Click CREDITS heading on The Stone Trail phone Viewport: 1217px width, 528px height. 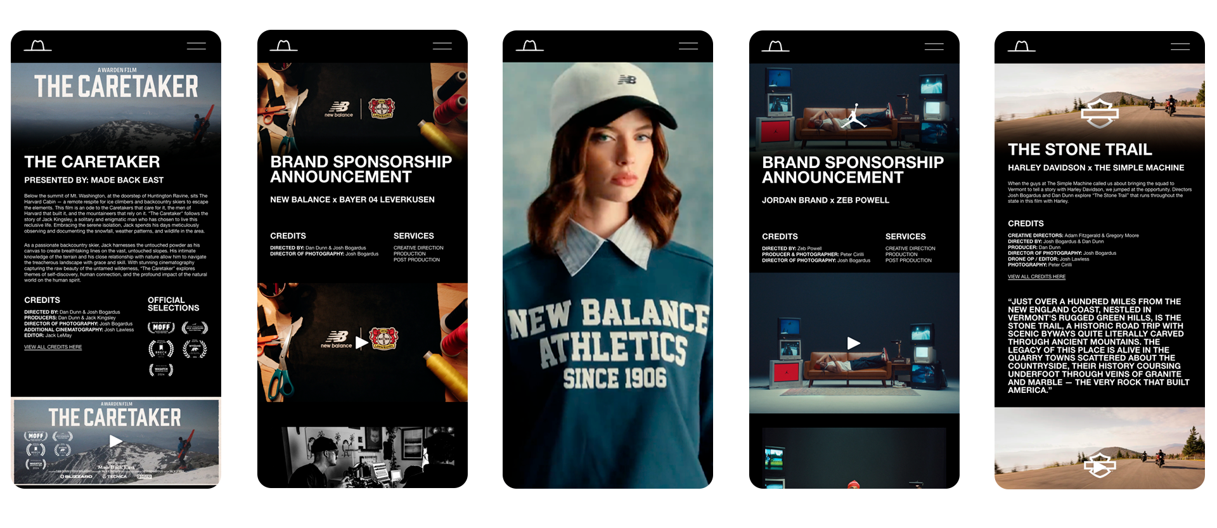(x=1026, y=224)
